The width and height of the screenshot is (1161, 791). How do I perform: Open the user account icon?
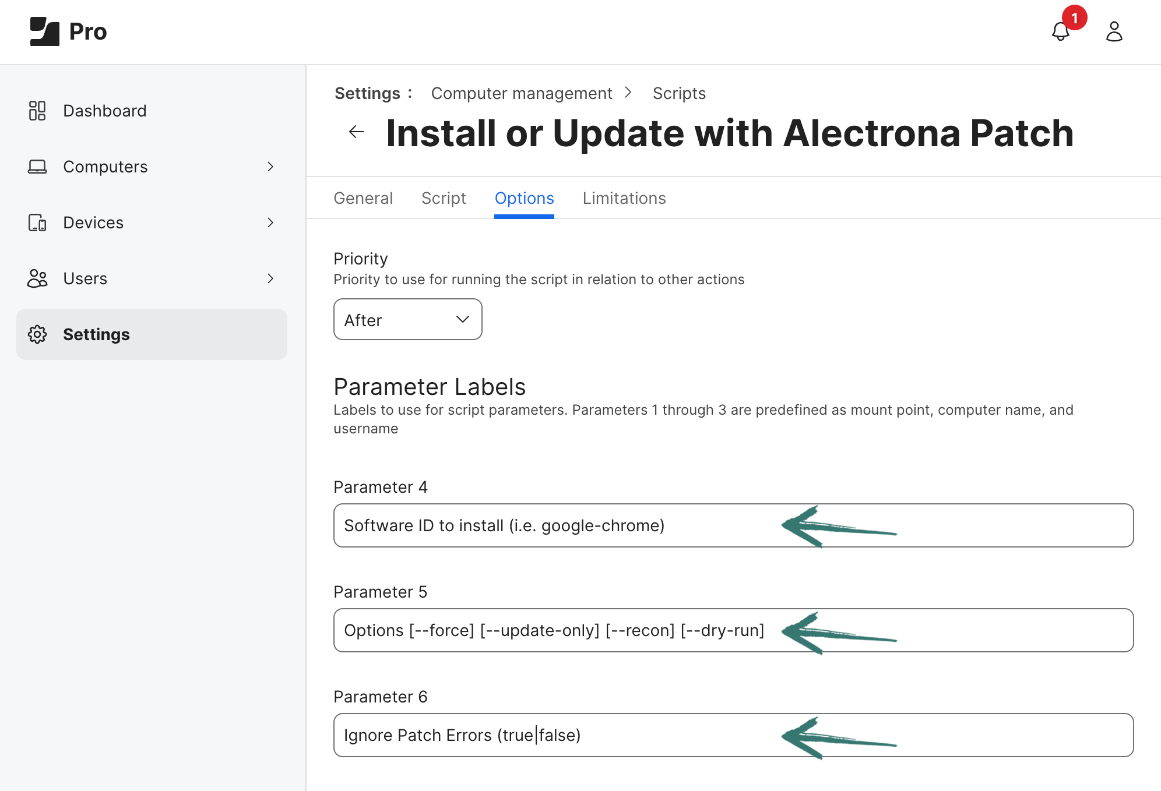1114,31
